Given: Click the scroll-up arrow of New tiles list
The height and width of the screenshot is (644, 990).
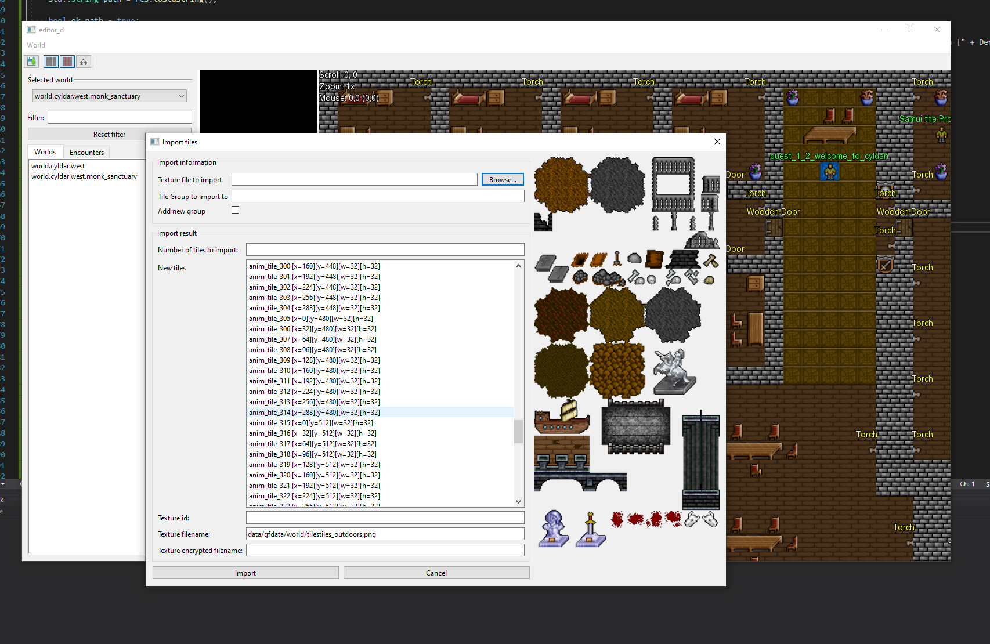Looking at the screenshot, I should (x=518, y=266).
